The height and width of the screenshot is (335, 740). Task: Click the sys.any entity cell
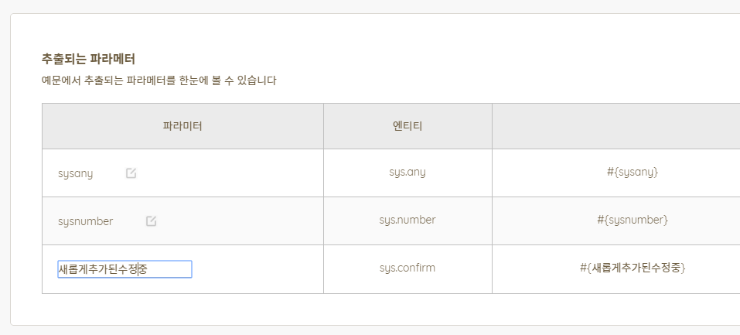[408, 173]
